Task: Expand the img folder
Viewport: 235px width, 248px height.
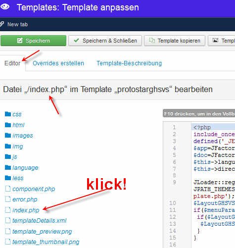Action: click(18, 147)
